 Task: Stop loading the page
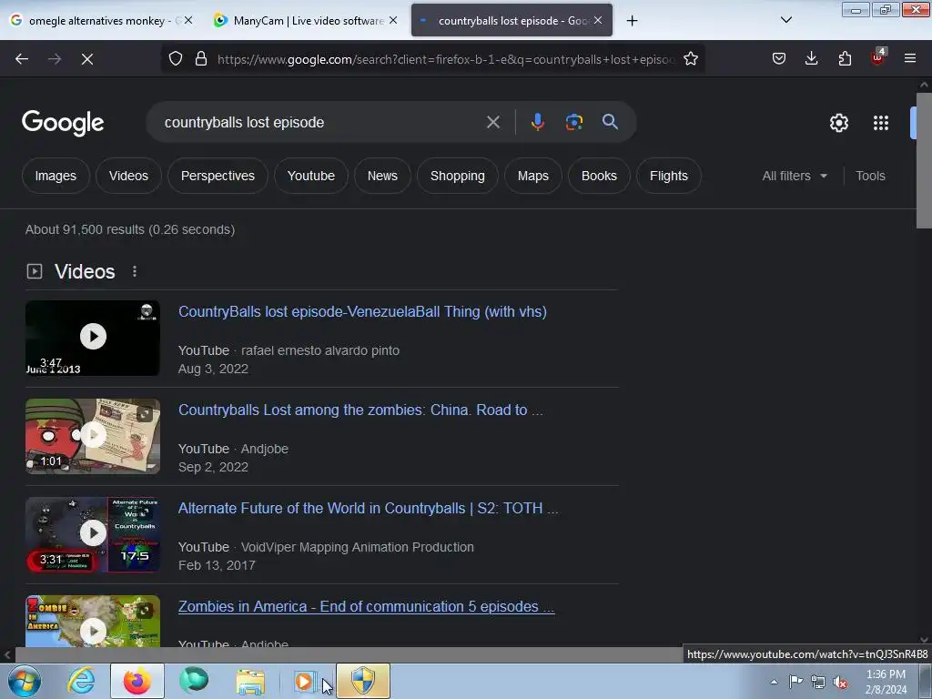click(x=87, y=59)
